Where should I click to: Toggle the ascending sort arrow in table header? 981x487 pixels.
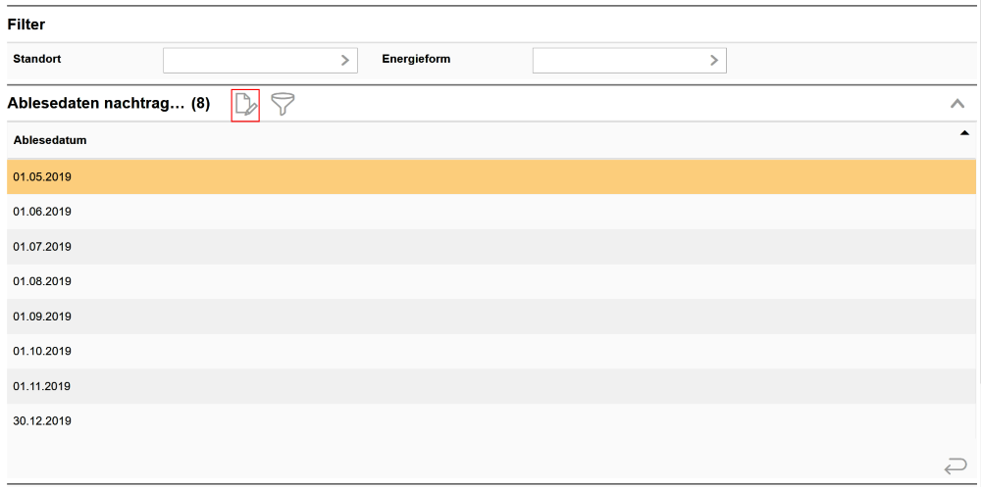963,133
